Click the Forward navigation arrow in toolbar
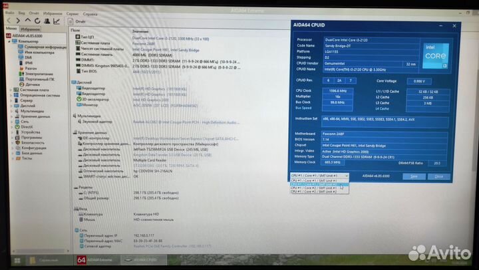The width and height of the screenshot is (479, 270). (18, 21)
